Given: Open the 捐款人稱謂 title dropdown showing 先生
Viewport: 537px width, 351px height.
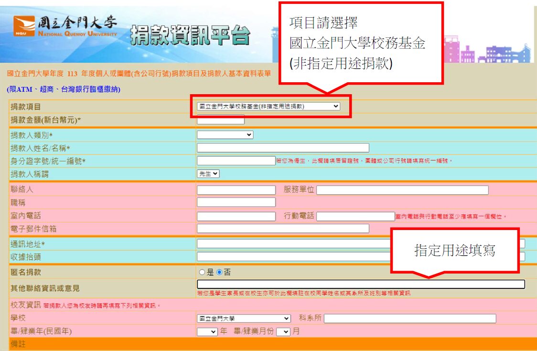Looking at the screenshot, I should [208, 174].
